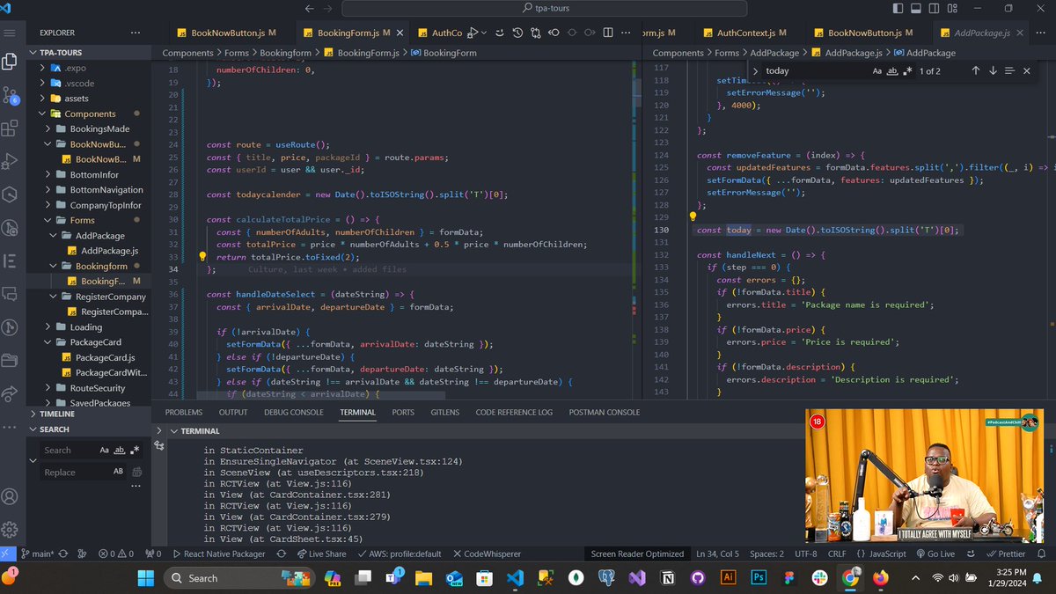
Task: Open AuthContext.js tab in right editor
Action: (x=745, y=33)
